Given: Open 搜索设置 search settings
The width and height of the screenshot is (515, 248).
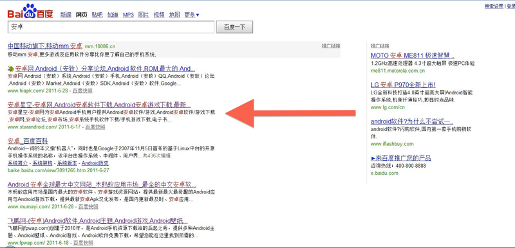Looking at the screenshot, I should tap(494, 6).
